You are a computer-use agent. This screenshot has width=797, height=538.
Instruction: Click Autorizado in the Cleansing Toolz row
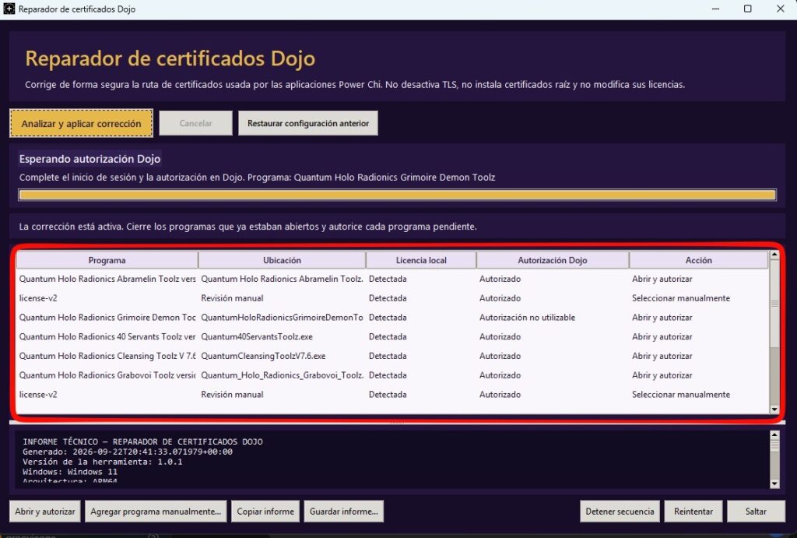[500, 356]
